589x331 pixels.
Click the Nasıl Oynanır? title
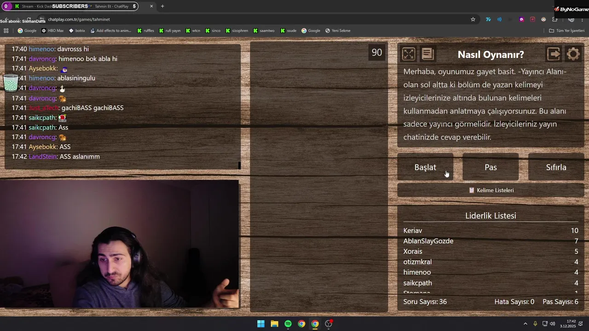tap(491, 54)
